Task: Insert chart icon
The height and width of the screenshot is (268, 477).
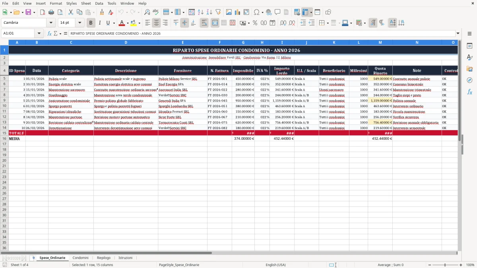Action: [x=238, y=12]
